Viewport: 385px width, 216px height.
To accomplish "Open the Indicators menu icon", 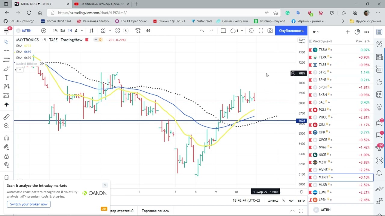I will [x=103, y=31].
